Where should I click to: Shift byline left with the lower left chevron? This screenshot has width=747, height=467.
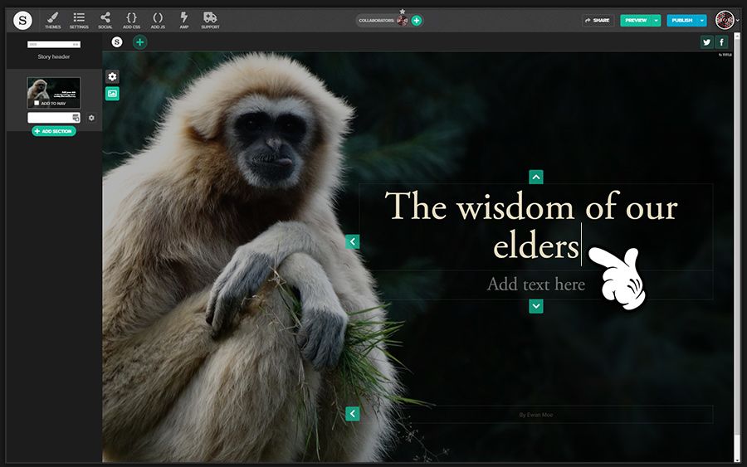(353, 414)
